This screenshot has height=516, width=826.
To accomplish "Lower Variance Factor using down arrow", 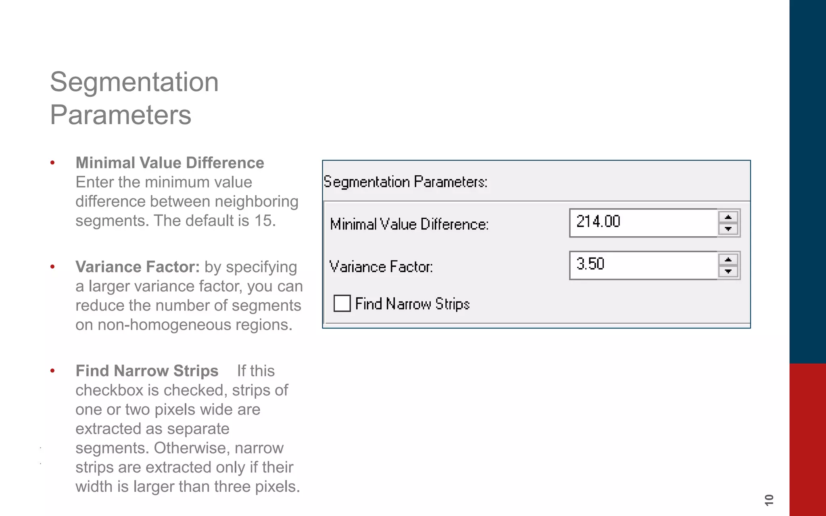I will tap(728, 271).
